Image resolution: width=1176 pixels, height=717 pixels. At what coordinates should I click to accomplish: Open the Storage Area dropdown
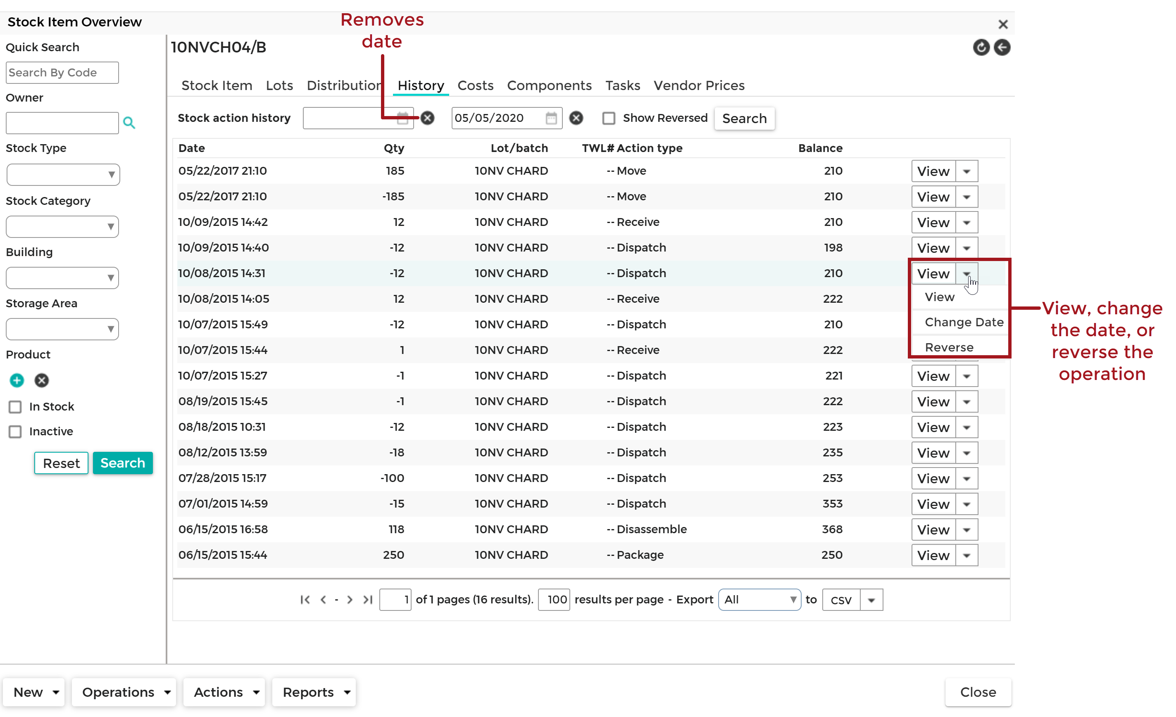pos(62,329)
